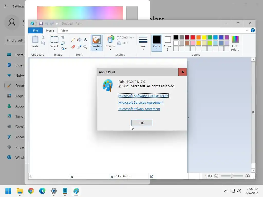Choose the Magnifier tool
263x197 pixels.
pos(85,47)
